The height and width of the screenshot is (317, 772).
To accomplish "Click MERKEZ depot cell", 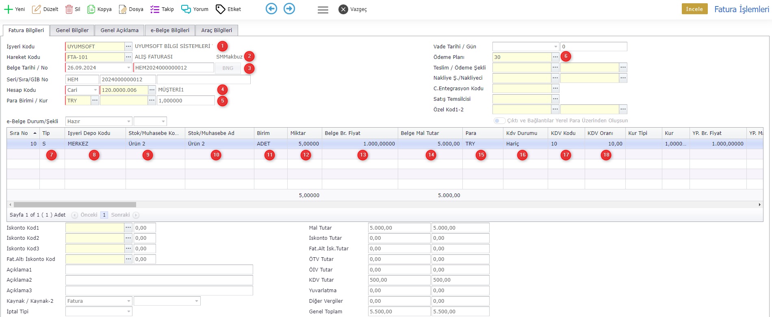I will coord(95,143).
